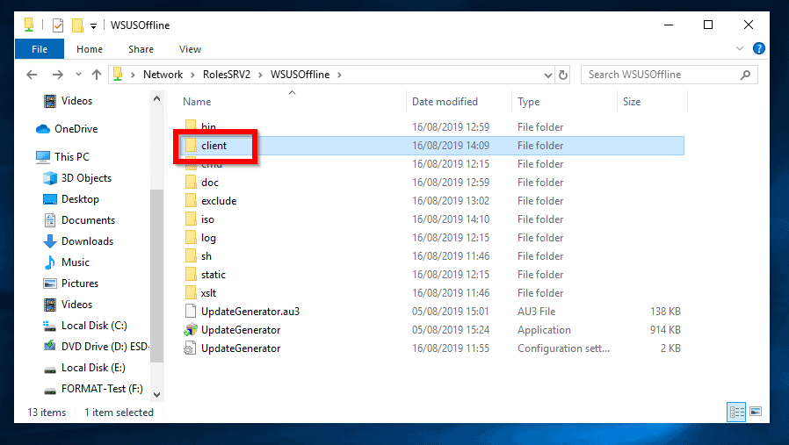Expand the address bar history dropdown
789x445 pixels.
pos(548,75)
